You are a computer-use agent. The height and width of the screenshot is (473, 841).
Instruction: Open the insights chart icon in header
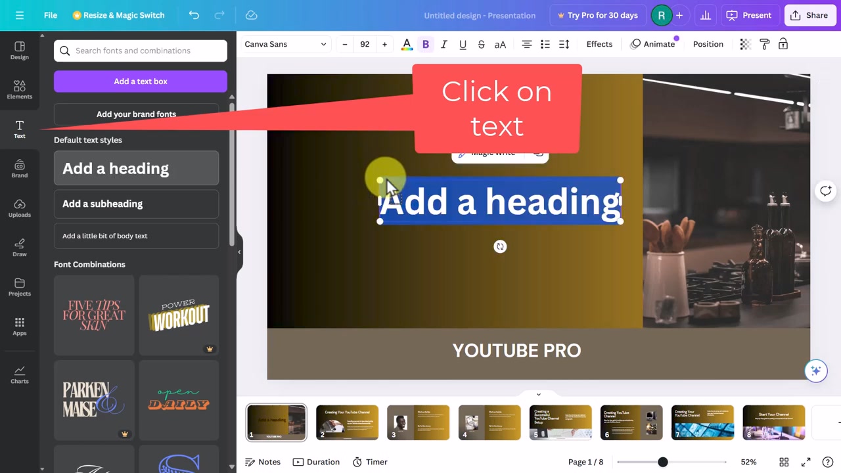706,15
